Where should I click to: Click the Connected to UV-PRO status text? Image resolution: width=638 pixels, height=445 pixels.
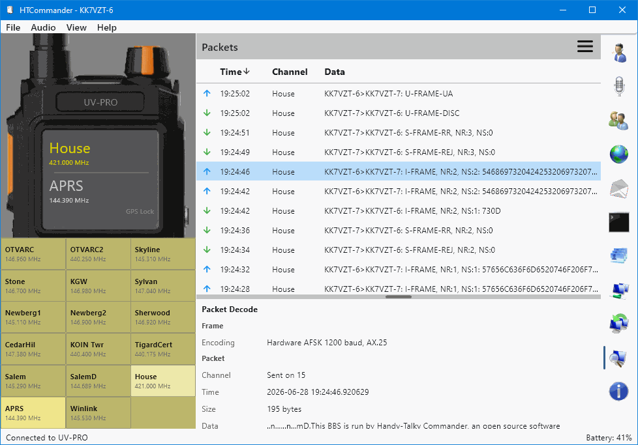47,438
